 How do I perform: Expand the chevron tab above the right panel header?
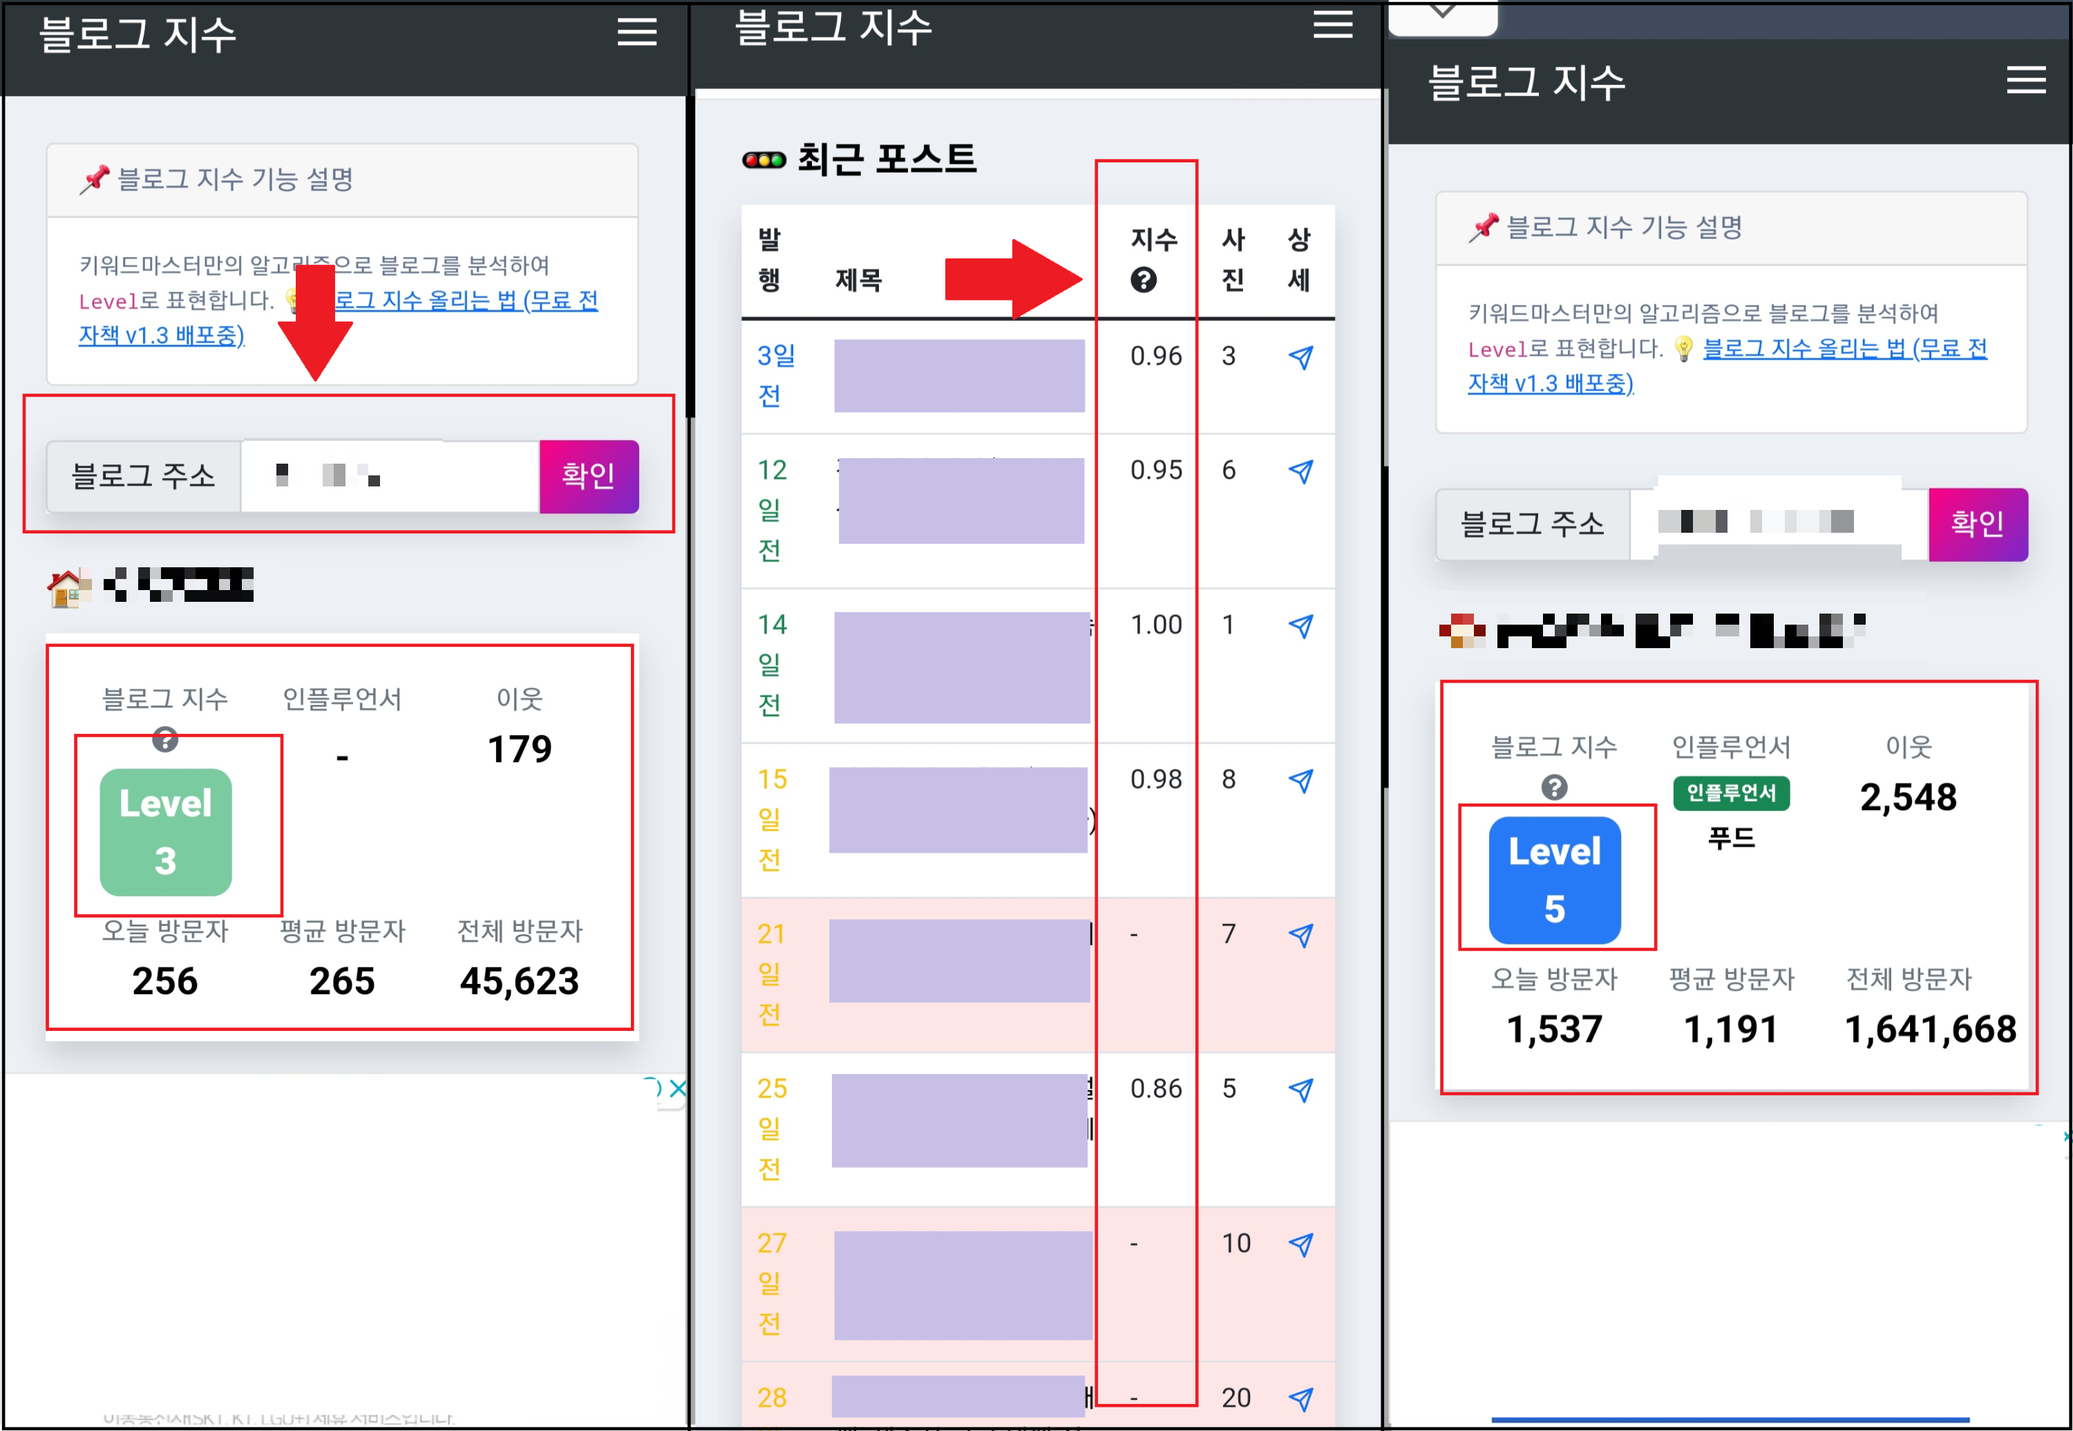tap(1442, 12)
